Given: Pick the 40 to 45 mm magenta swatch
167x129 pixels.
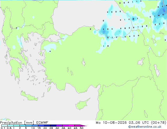Looking at the screenshot, I should point(71,126).
